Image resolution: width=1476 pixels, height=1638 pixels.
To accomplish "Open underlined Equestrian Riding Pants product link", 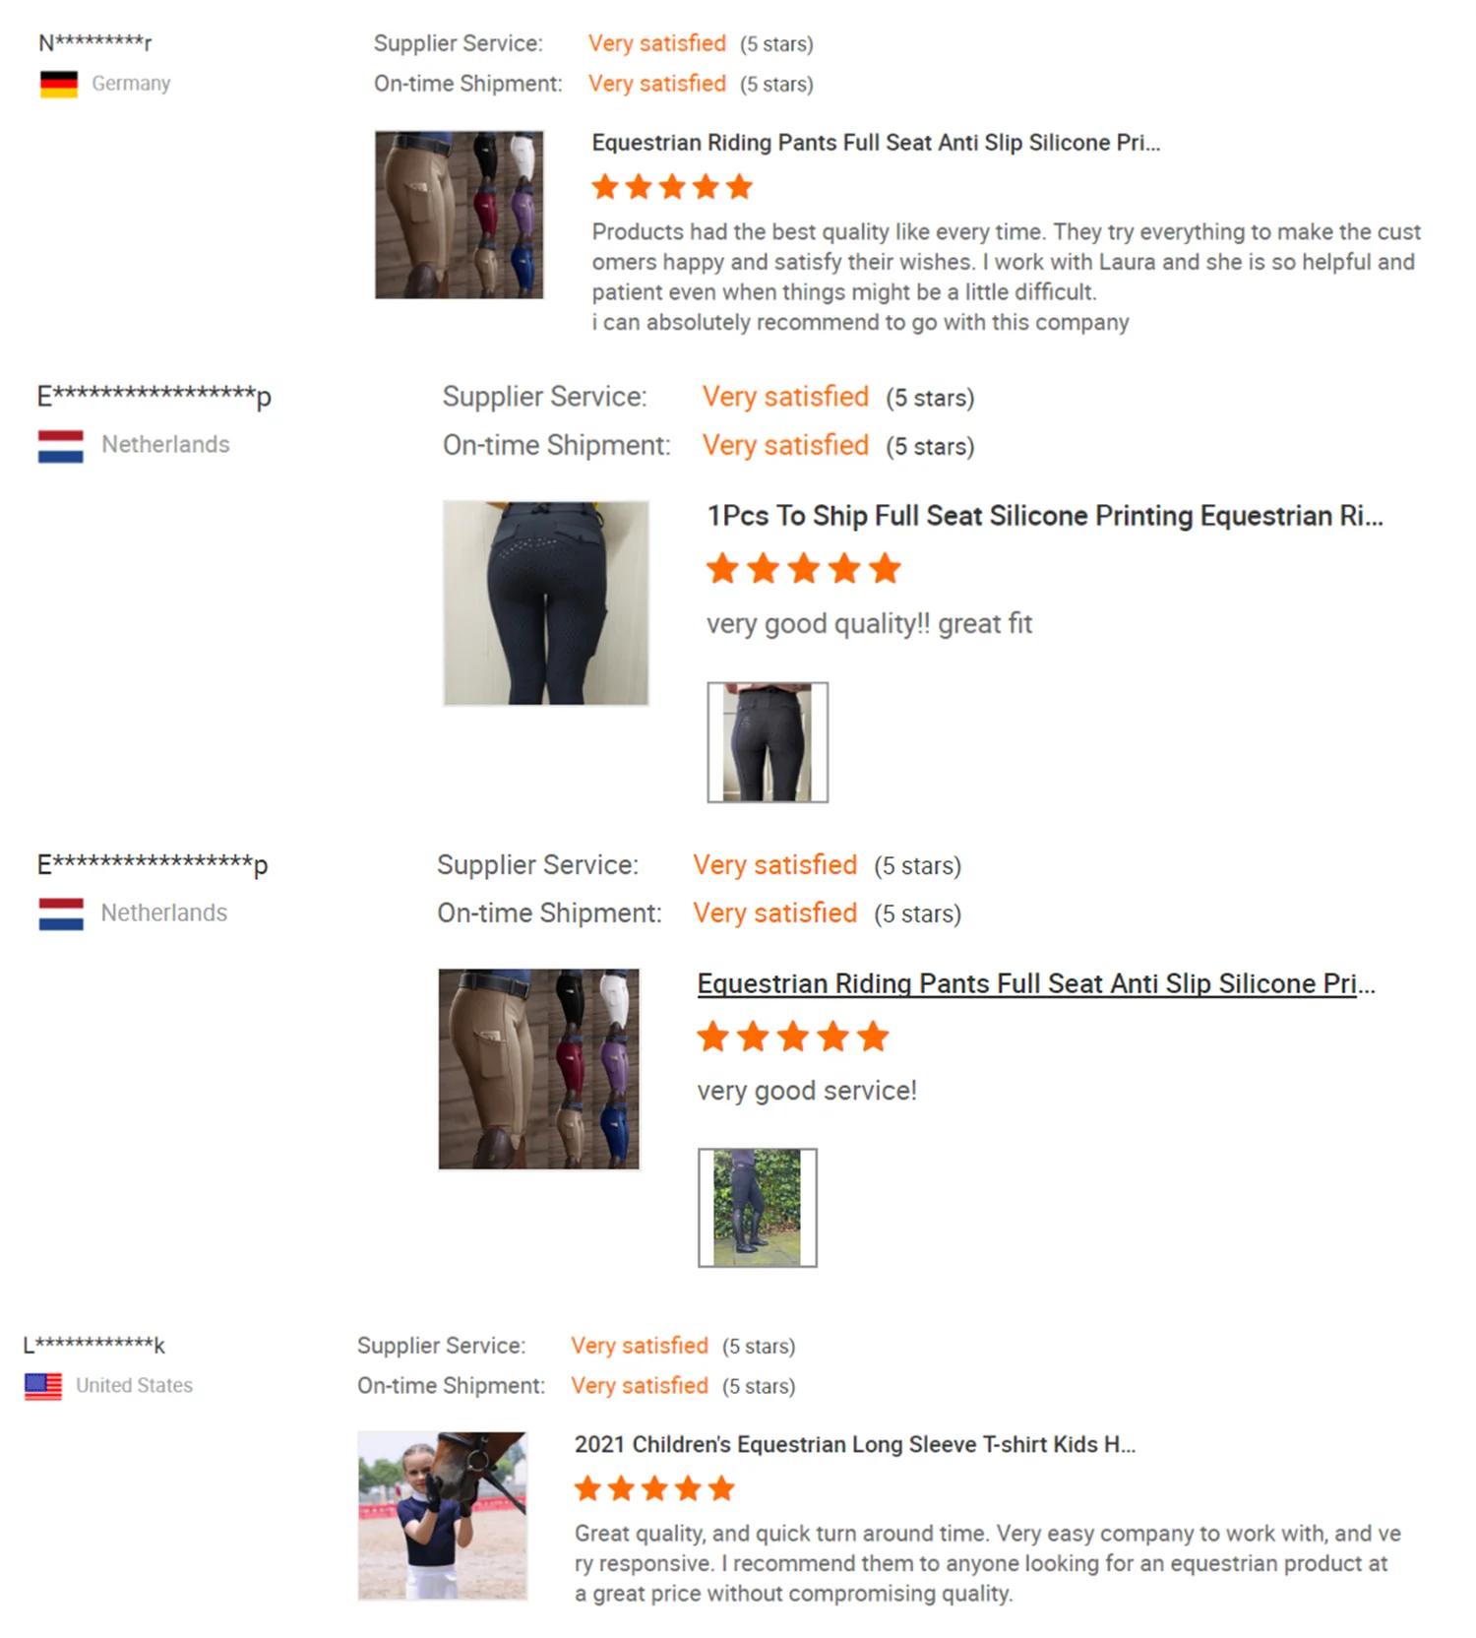I will [x=1036, y=983].
